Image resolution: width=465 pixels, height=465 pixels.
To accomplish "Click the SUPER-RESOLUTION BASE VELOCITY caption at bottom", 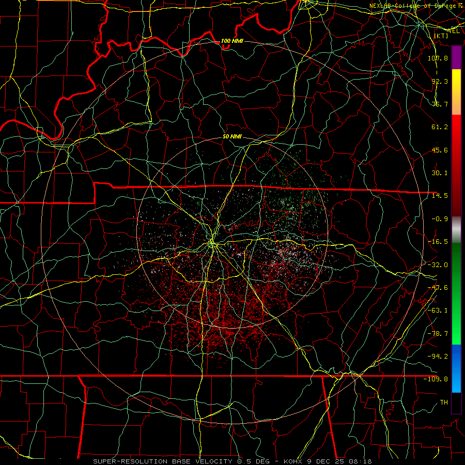I will [x=233, y=461].
